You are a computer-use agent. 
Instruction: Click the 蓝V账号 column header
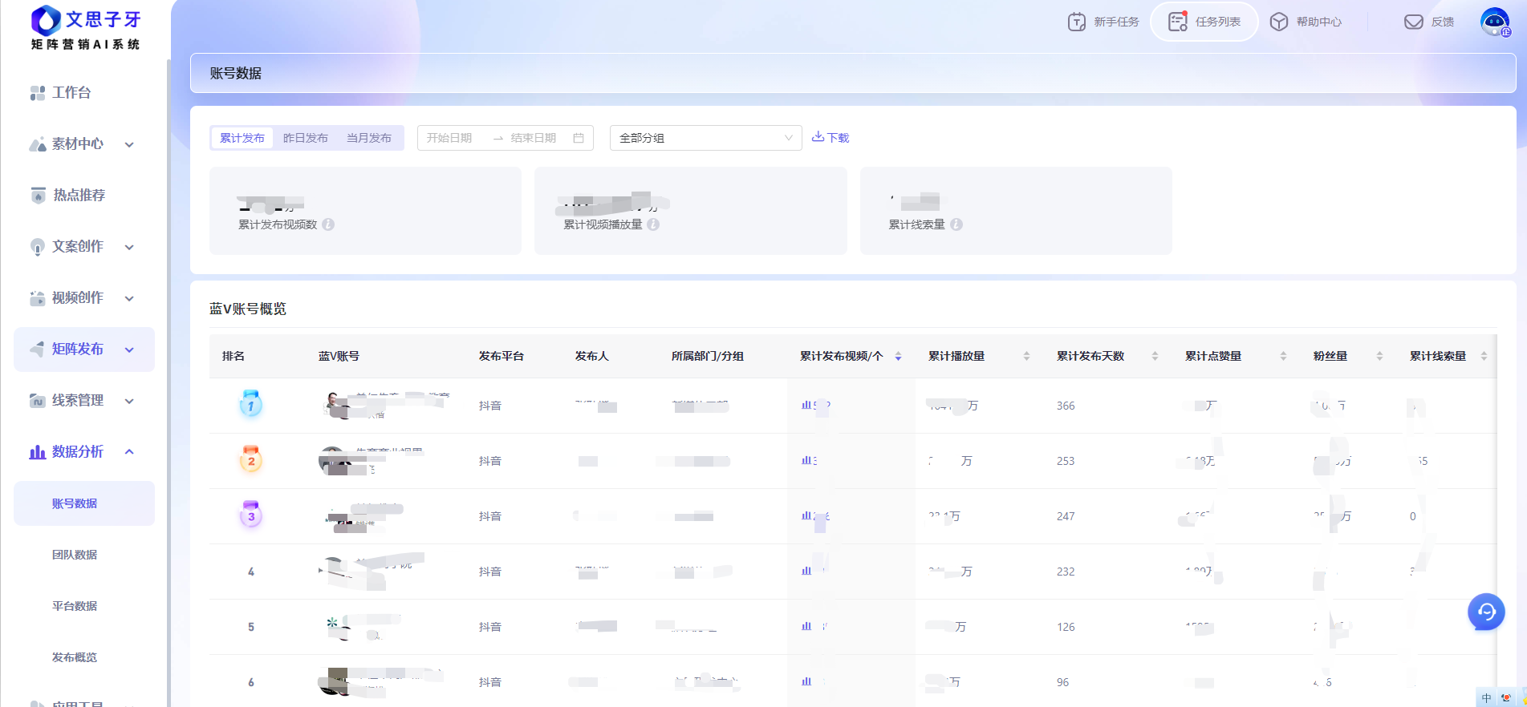(339, 356)
